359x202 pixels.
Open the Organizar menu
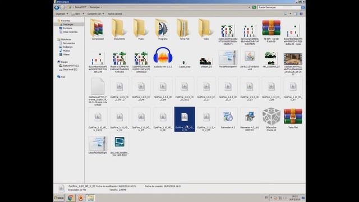point(62,13)
